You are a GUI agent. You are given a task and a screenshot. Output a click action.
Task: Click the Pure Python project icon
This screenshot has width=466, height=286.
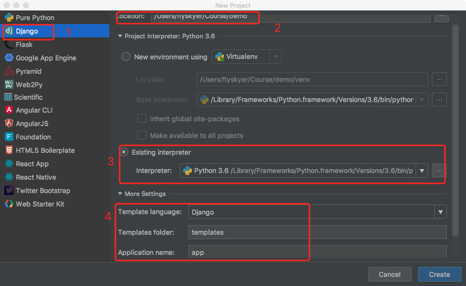pyautogui.click(x=9, y=18)
